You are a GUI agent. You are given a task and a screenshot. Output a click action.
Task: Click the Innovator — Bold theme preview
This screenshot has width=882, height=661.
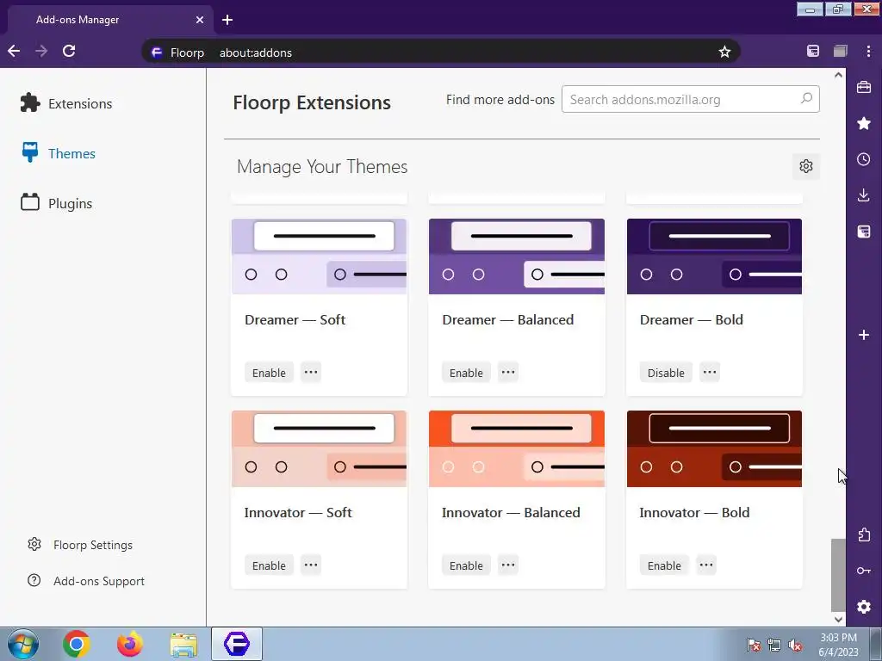click(714, 448)
